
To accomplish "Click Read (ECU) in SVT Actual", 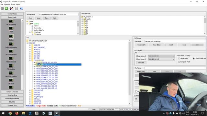I will pyautogui.click(x=157, y=45).
